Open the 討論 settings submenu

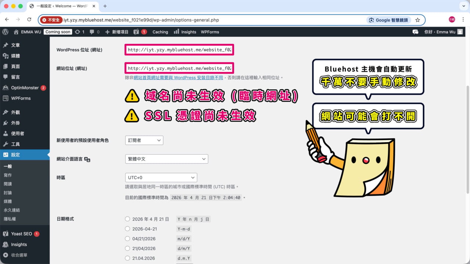point(8,192)
